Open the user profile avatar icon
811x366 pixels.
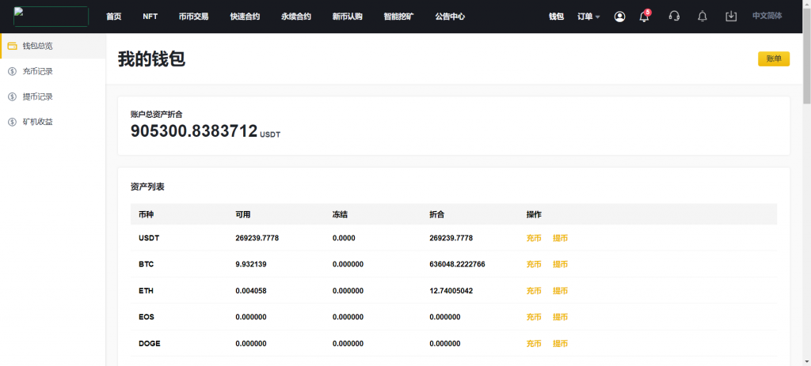[619, 17]
